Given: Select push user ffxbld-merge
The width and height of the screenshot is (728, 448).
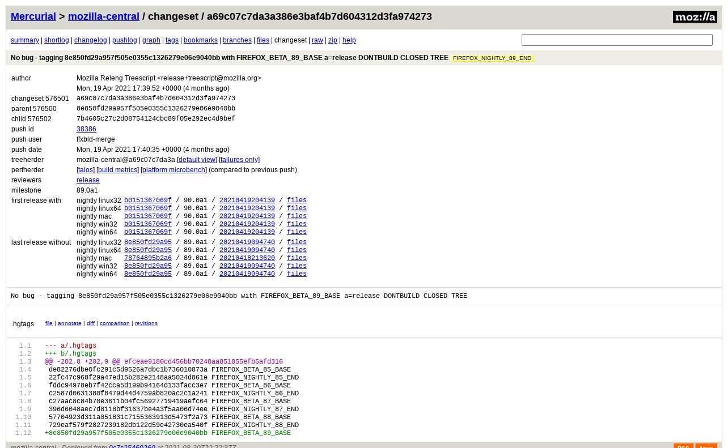Looking at the screenshot, I should [96, 139].
